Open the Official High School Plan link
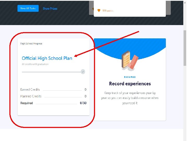This screenshot has height=141, width=188. click(47, 58)
